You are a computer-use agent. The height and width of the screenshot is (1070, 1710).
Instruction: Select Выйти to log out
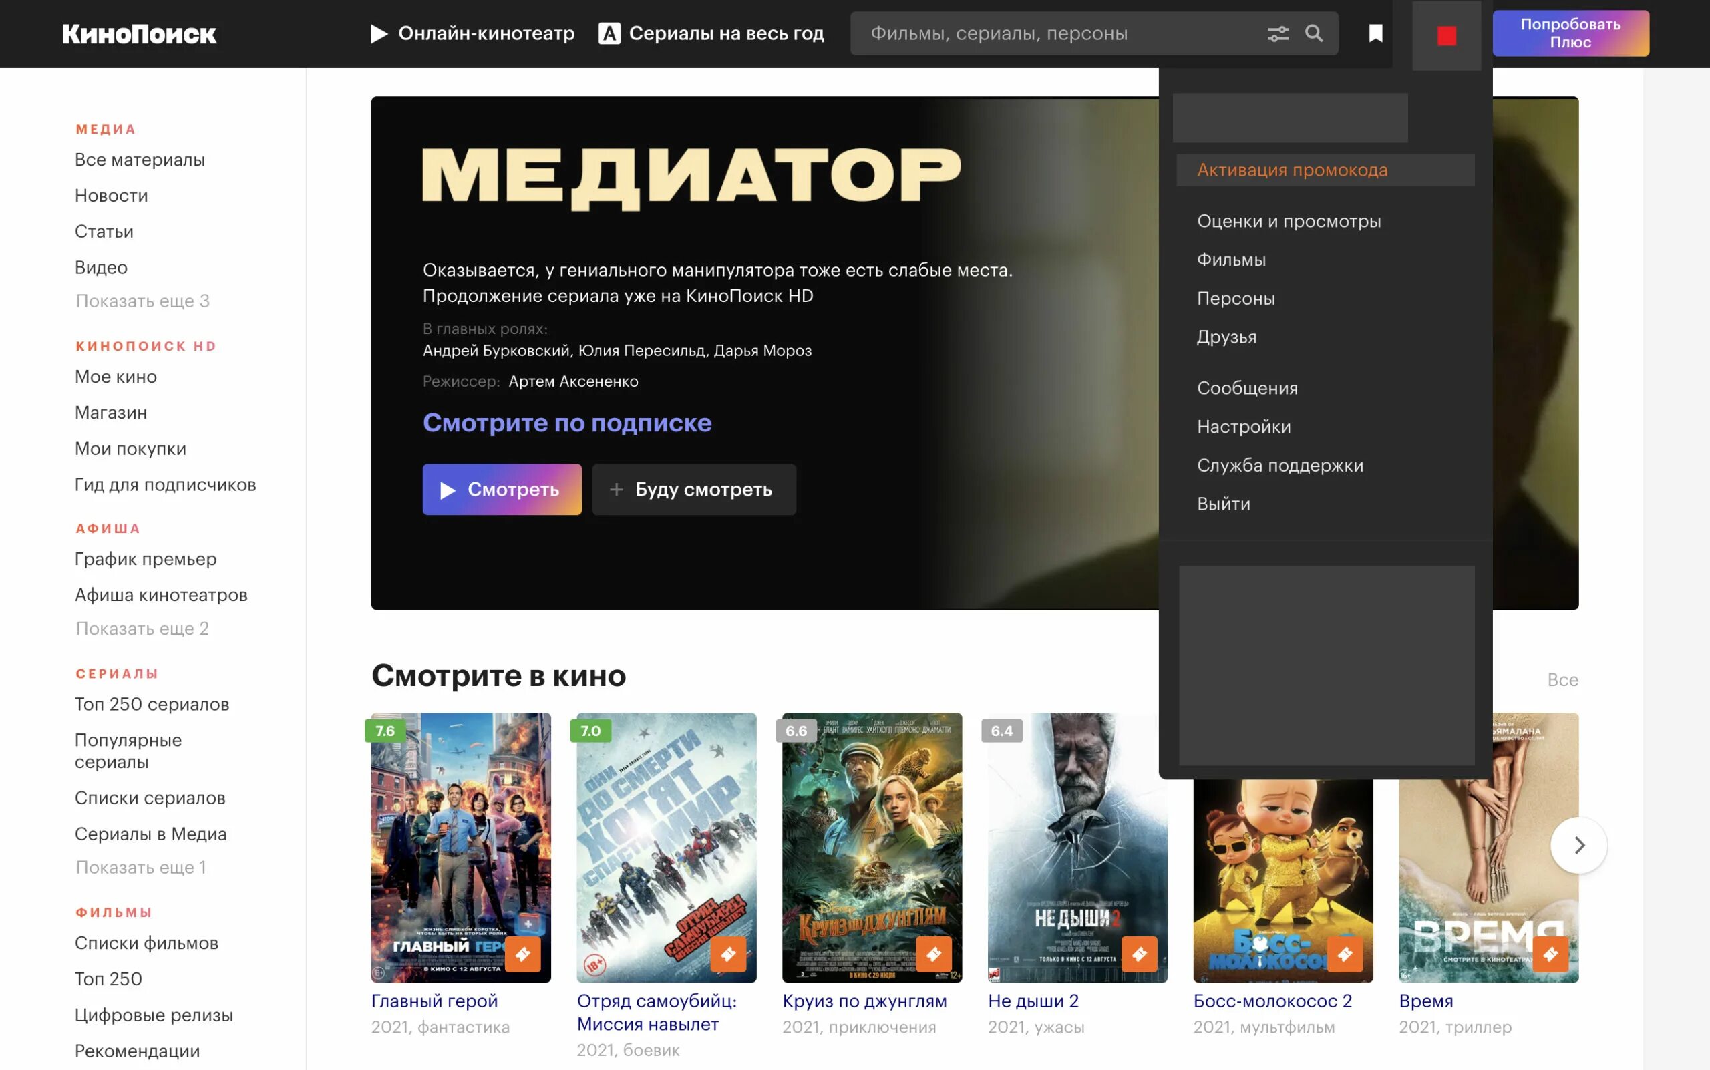(x=1223, y=504)
